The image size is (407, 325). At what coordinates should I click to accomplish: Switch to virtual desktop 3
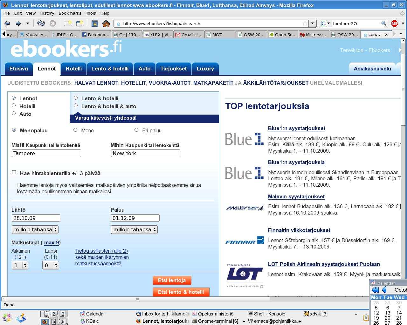tap(62, 314)
